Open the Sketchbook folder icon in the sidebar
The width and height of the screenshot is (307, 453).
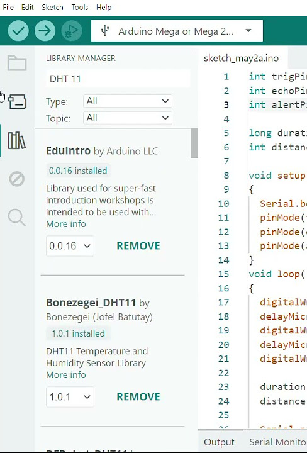coord(17,63)
